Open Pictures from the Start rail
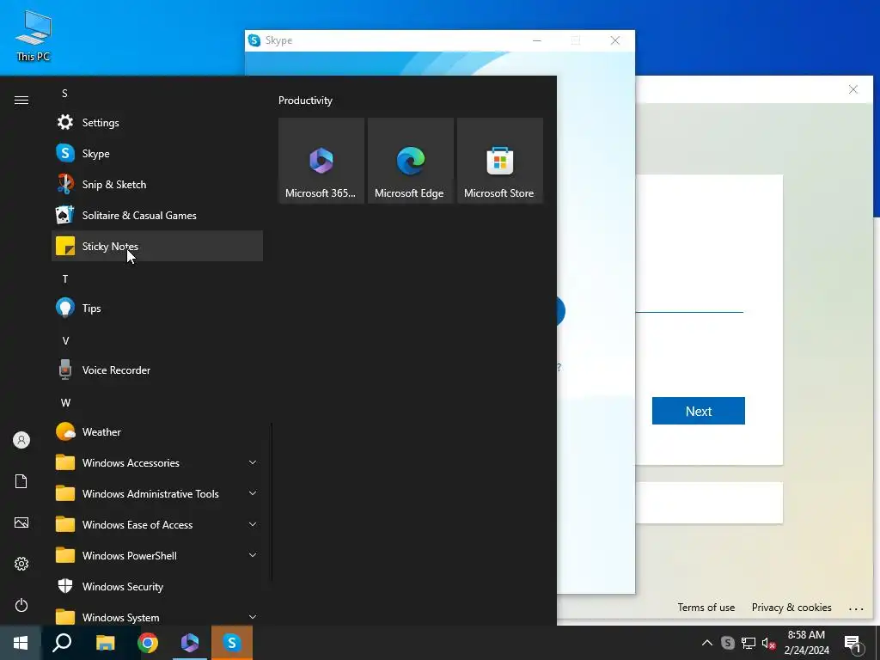This screenshot has height=660, width=880. 21,522
